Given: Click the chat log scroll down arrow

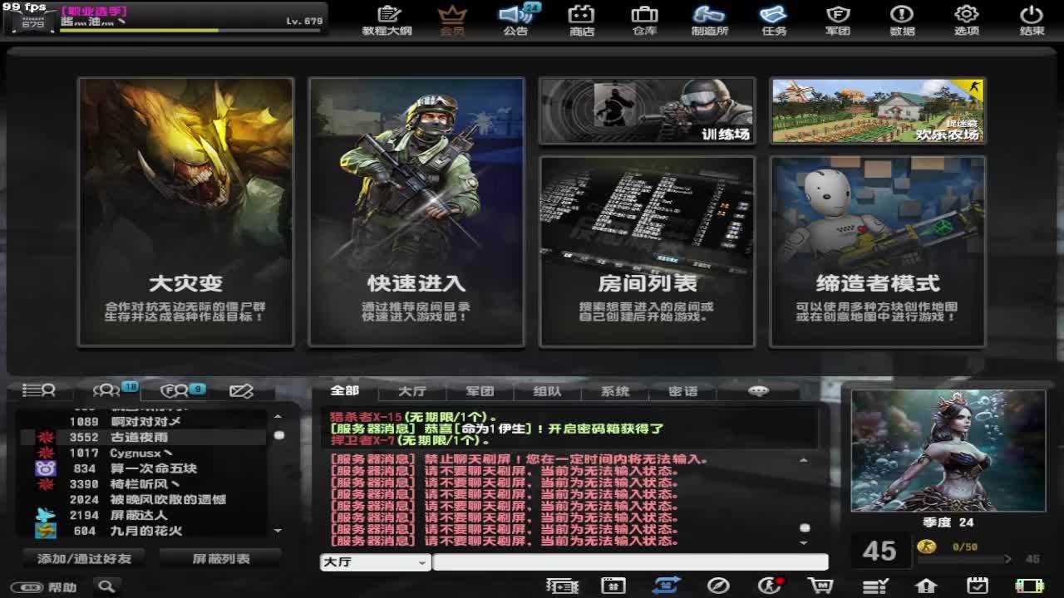Looking at the screenshot, I should point(803,542).
